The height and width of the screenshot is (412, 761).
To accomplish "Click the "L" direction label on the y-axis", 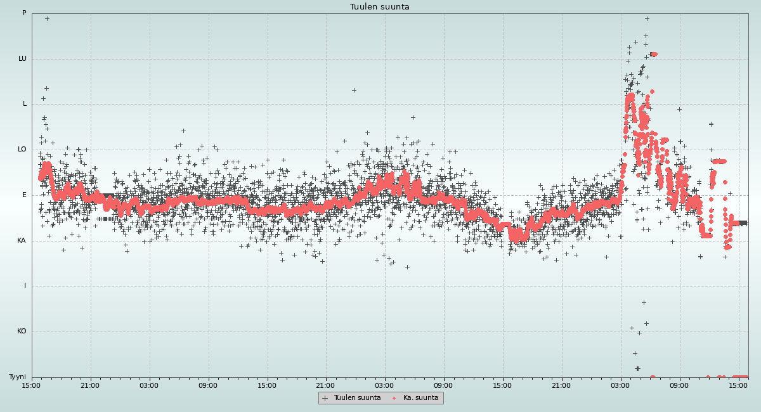I will click(x=25, y=104).
